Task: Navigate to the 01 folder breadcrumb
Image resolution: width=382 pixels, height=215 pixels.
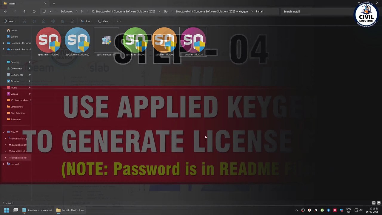Action: click(82, 11)
